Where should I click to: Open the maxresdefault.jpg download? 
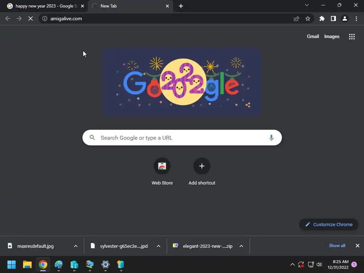tap(36, 246)
